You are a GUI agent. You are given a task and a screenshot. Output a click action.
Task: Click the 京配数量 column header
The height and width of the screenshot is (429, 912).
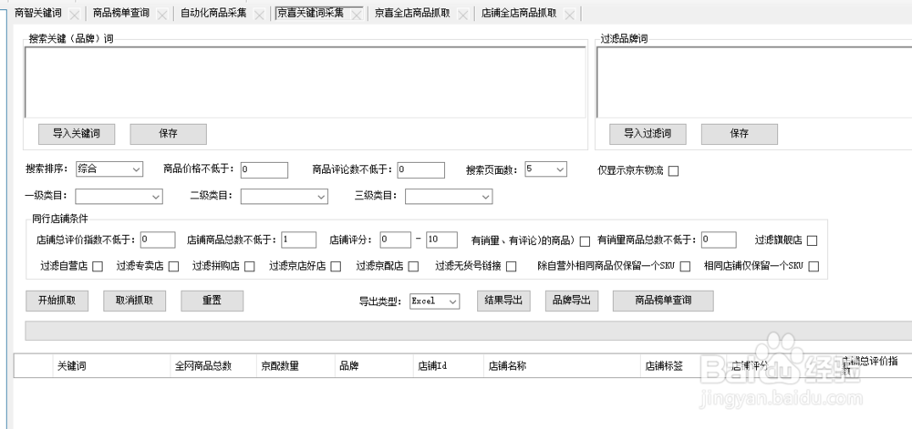[x=296, y=366]
